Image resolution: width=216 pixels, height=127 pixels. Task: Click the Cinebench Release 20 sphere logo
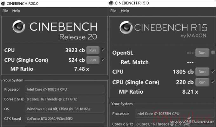[19, 26]
